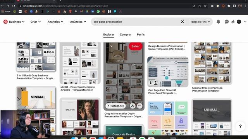The image size is (248, 139).
Task: Open the One Page Fact Sheet infographic thumbnail
Action: point(168,72)
